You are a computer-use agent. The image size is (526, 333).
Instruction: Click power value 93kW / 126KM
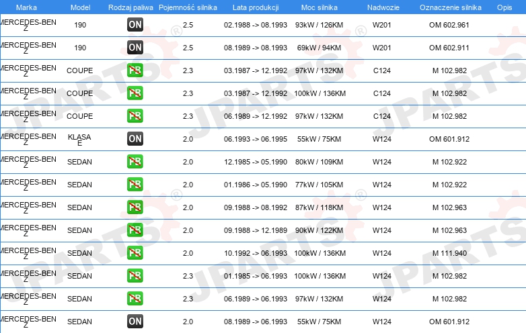click(x=319, y=25)
